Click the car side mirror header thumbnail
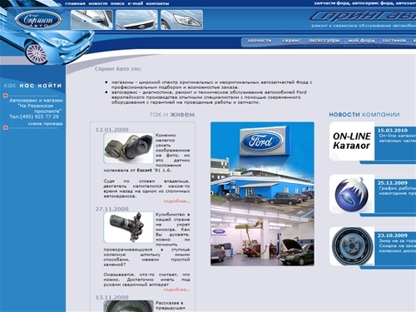 92,20
